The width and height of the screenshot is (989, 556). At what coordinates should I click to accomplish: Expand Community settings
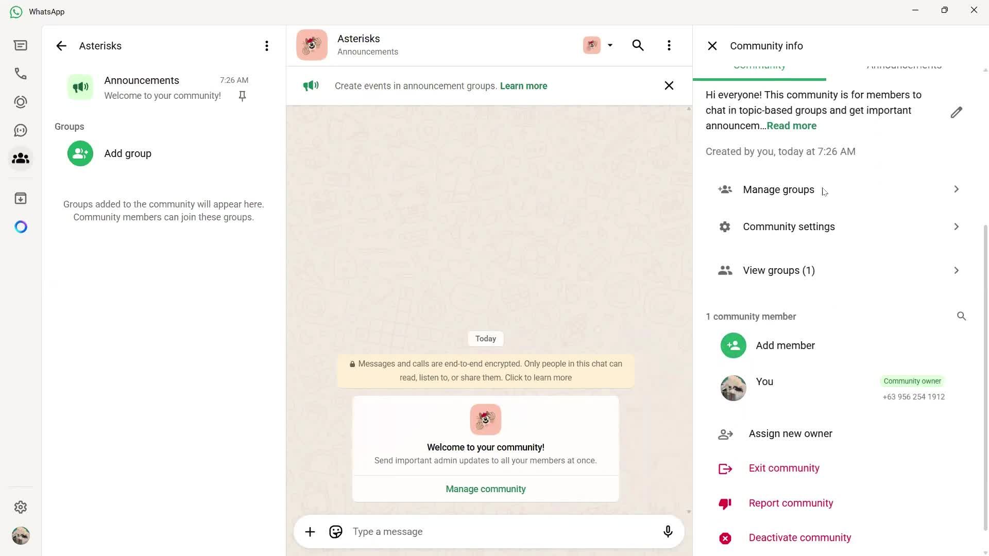point(956,227)
